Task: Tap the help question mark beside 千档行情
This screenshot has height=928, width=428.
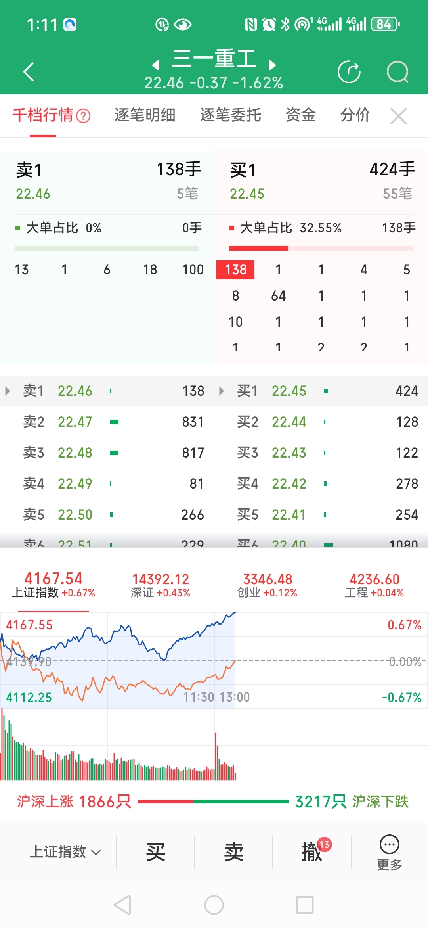Action: click(83, 116)
